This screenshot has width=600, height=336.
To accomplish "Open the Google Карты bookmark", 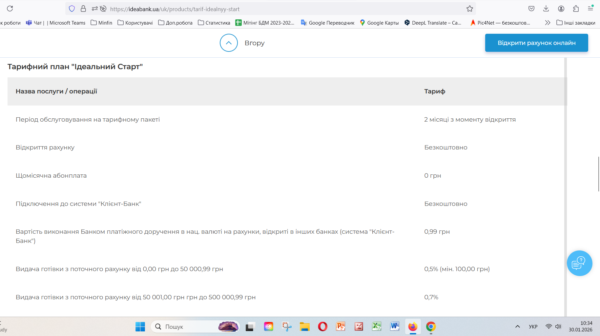I will (x=379, y=23).
